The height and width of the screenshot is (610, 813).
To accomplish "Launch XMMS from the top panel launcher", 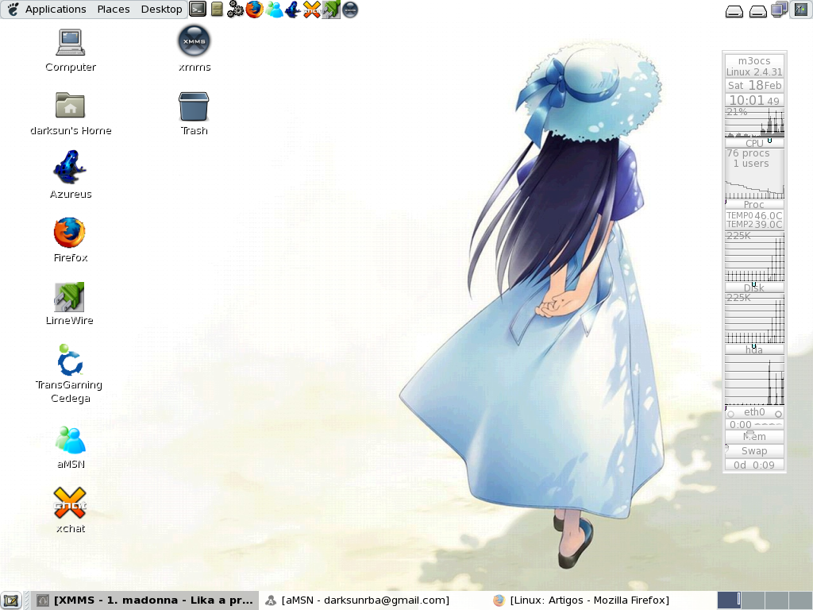I will point(350,10).
